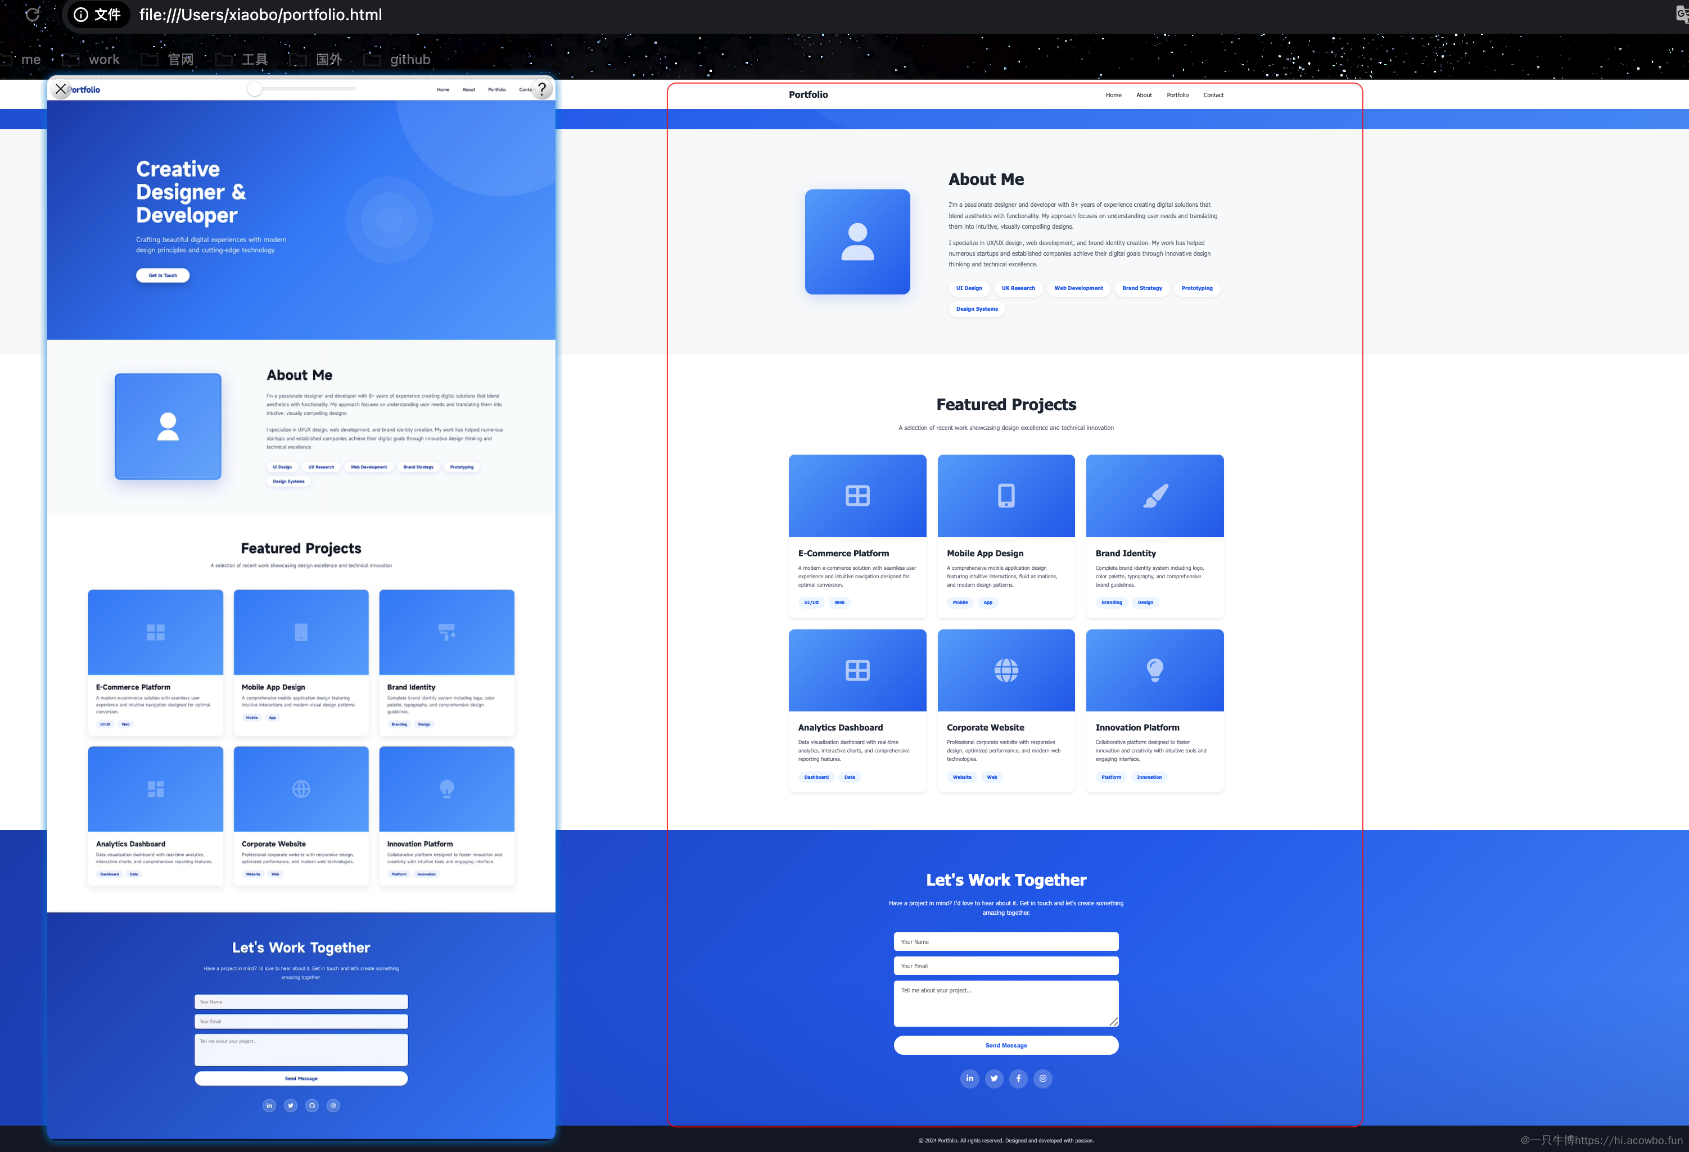Viewport: 1689px width, 1152px height.
Task: Click the browser reload icon
Action: point(32,15)
